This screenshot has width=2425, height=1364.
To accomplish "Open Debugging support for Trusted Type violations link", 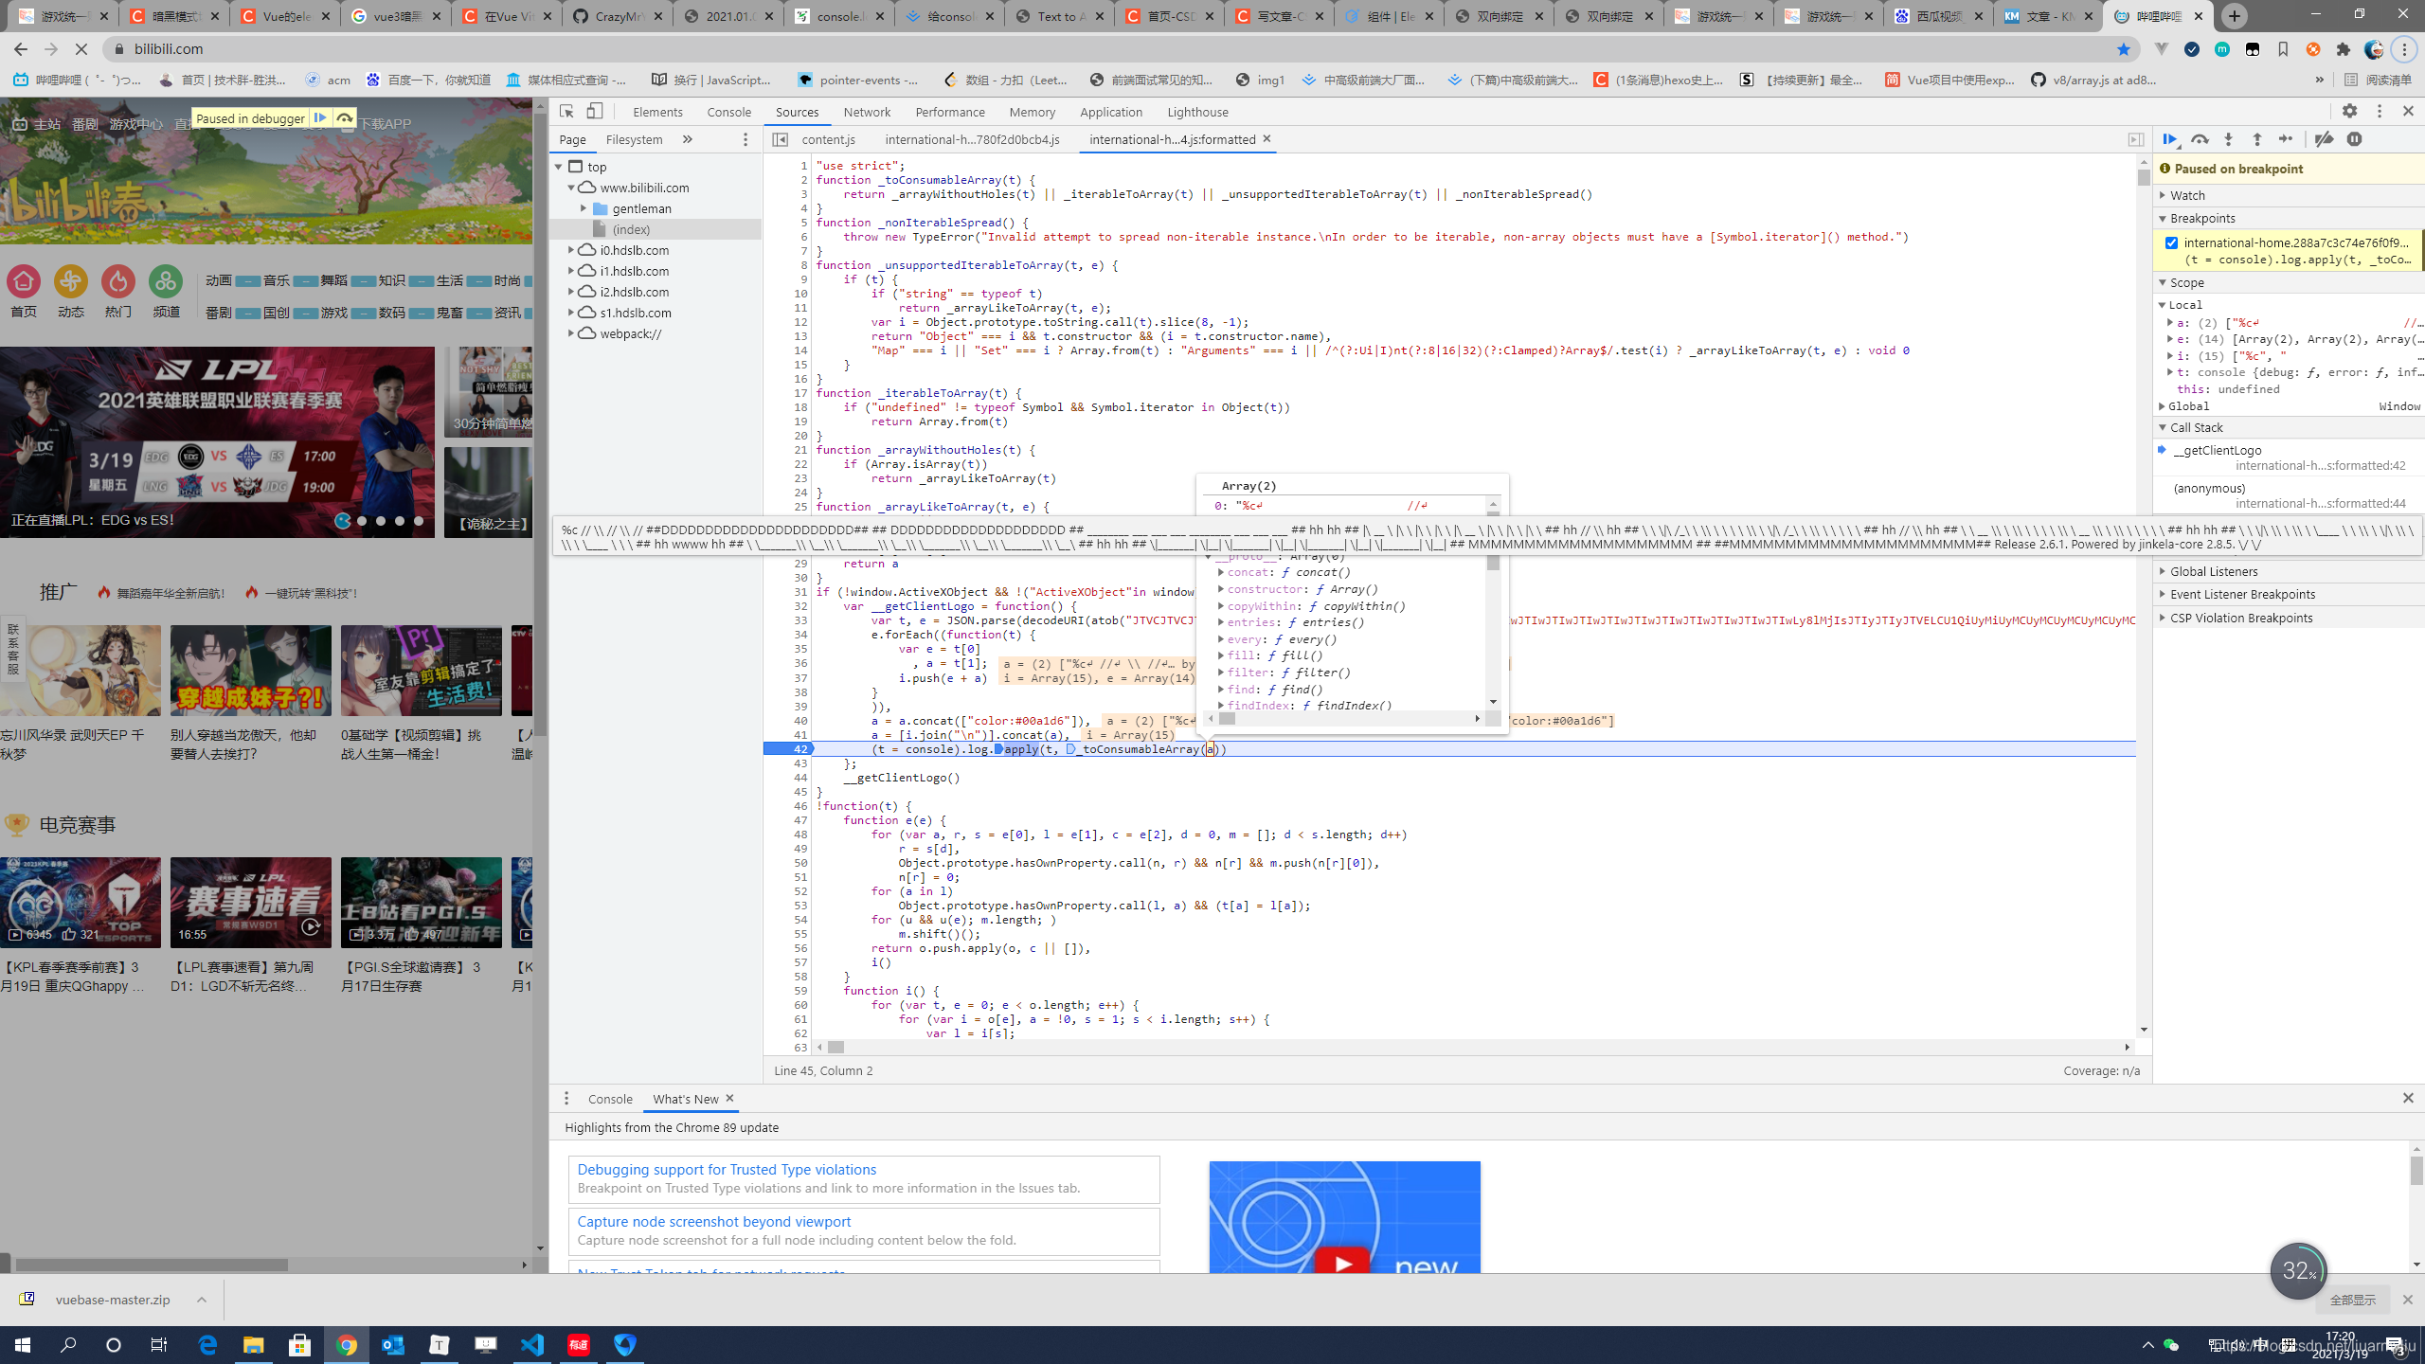I will [727, 1169].
